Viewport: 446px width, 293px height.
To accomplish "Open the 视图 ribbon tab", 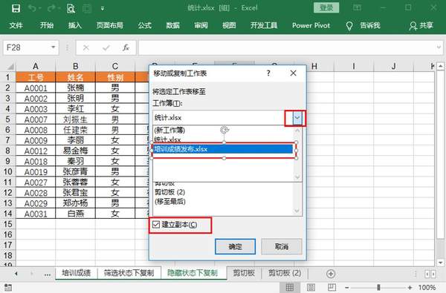I will (229, 25).
